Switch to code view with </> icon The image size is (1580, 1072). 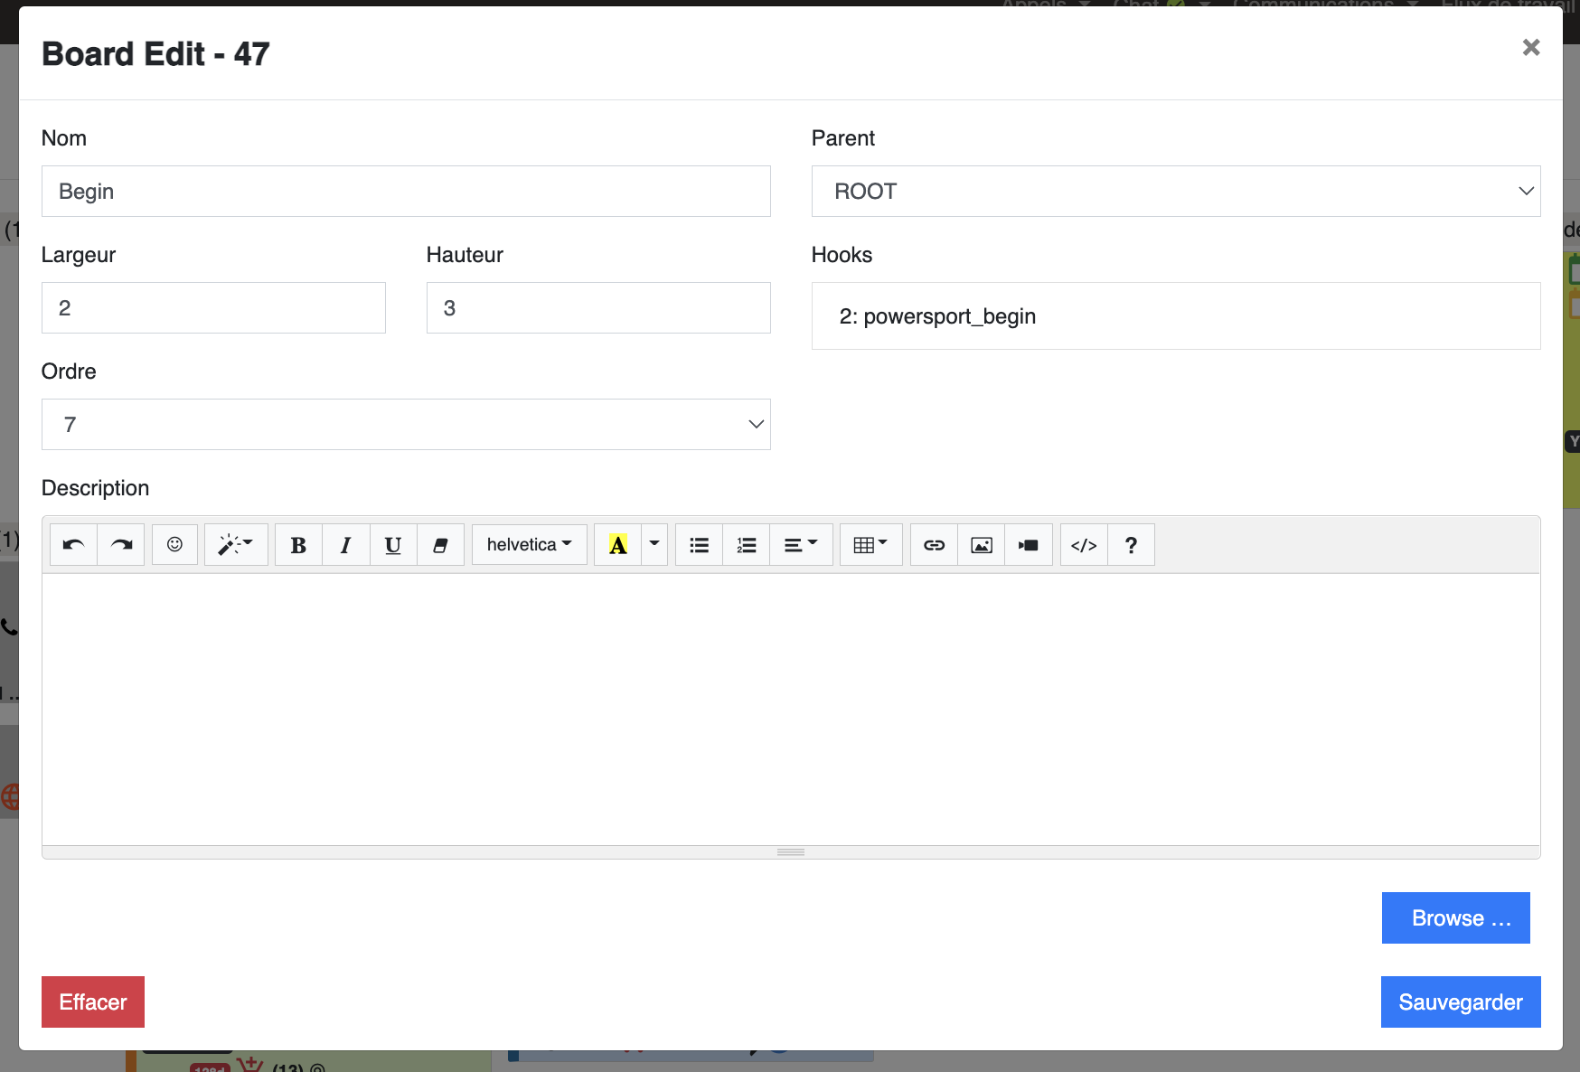tap(1084, 545)
